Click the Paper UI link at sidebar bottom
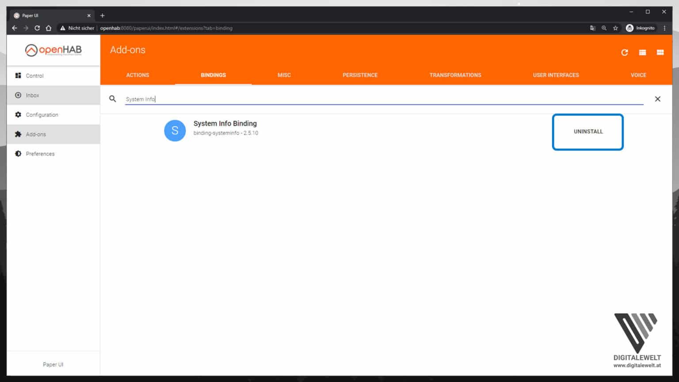This screenshot has width=679, height=382. click(53, 364)
